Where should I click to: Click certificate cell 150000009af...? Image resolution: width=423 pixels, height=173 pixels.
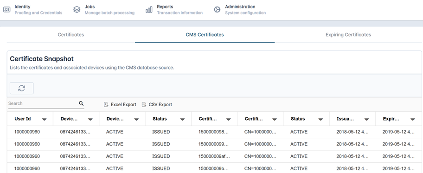click(214, 156)
